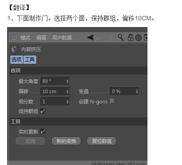Click the 内部挤压 cube tool icon
The image size is (182, 165).
(x=15, y=49)
